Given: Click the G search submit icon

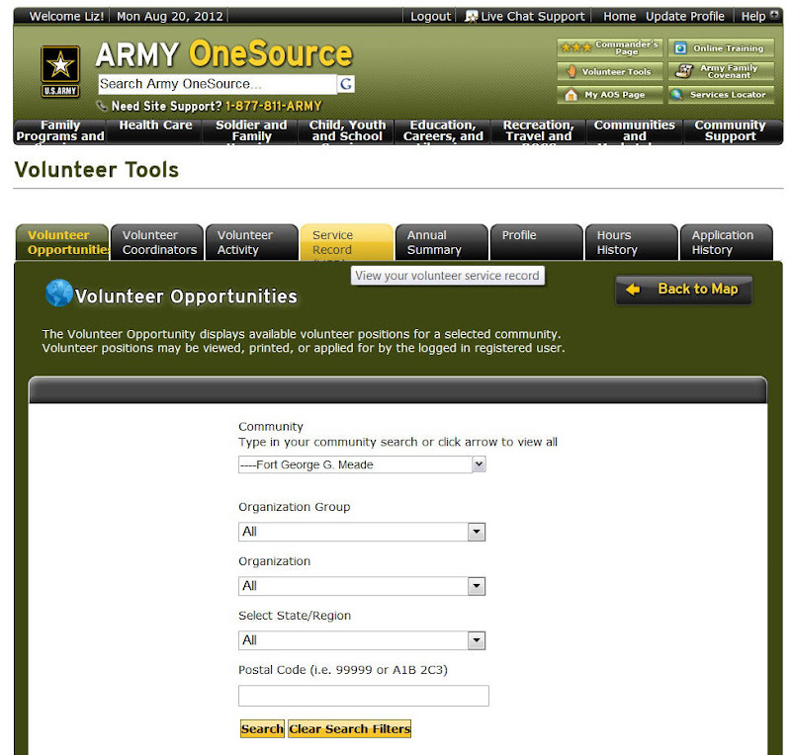Looking at the screenshot, I should click(345, 84).
